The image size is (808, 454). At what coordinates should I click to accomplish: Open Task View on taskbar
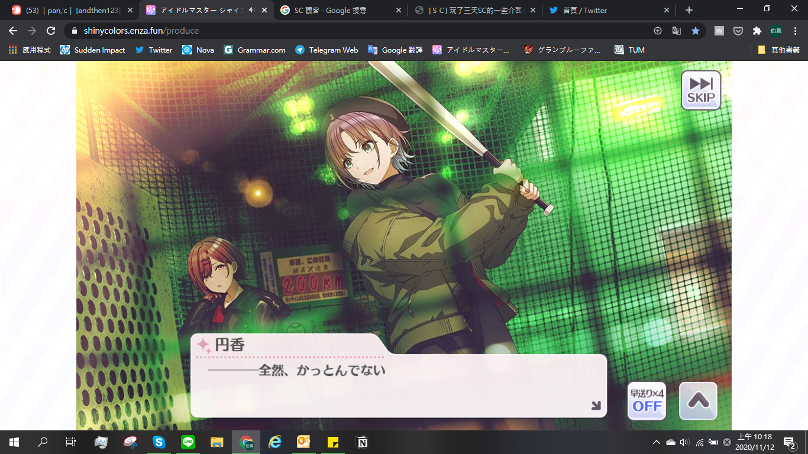[70, 442]
